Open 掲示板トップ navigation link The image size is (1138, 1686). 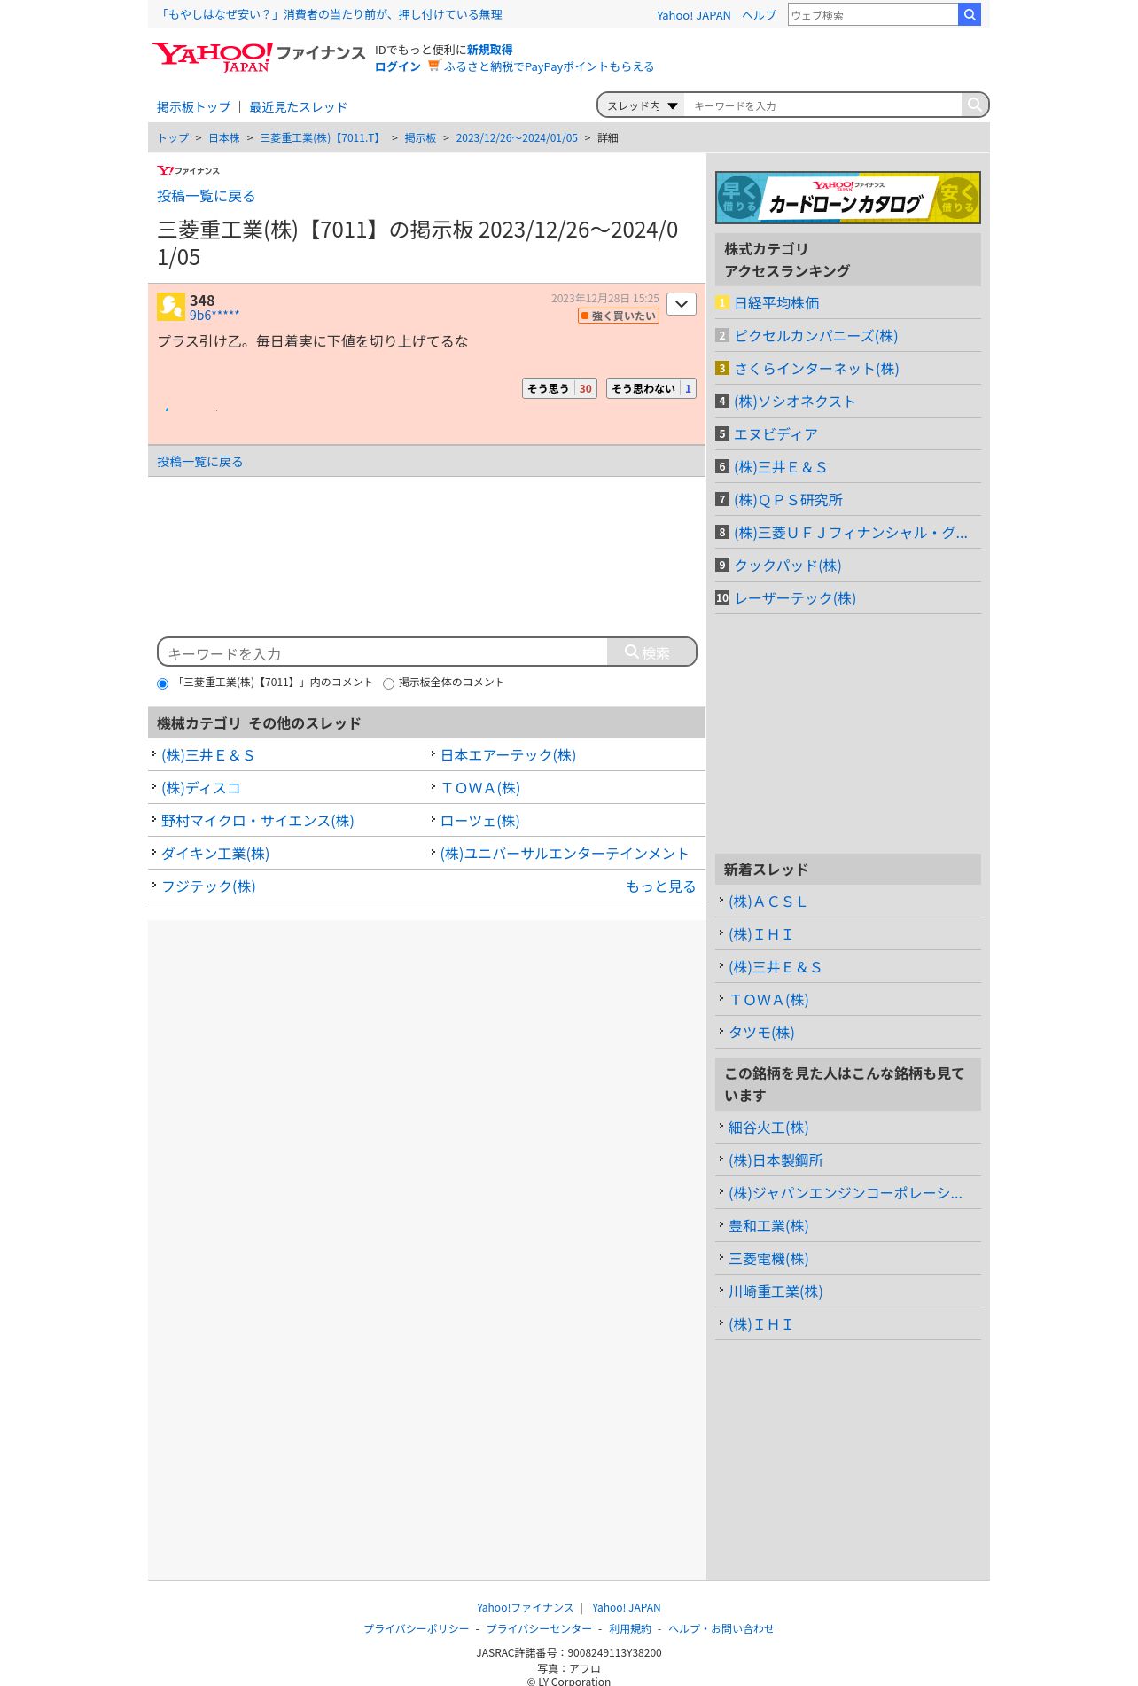coord(193,107)
